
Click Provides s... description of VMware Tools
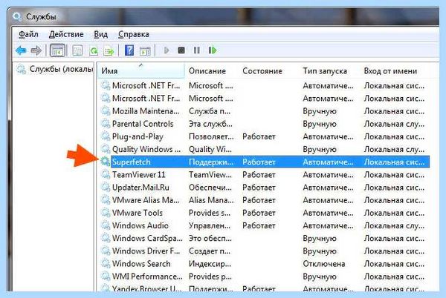click(210, 213)
